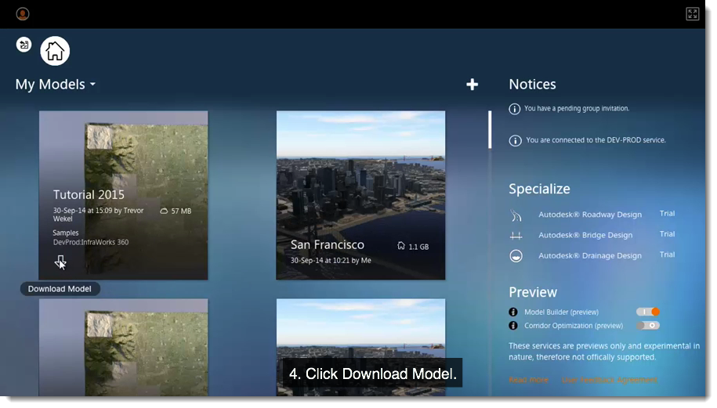Select Autodesk Roadway Design
Viewport: 717px width, 408px height.
(x=590, y=215)
